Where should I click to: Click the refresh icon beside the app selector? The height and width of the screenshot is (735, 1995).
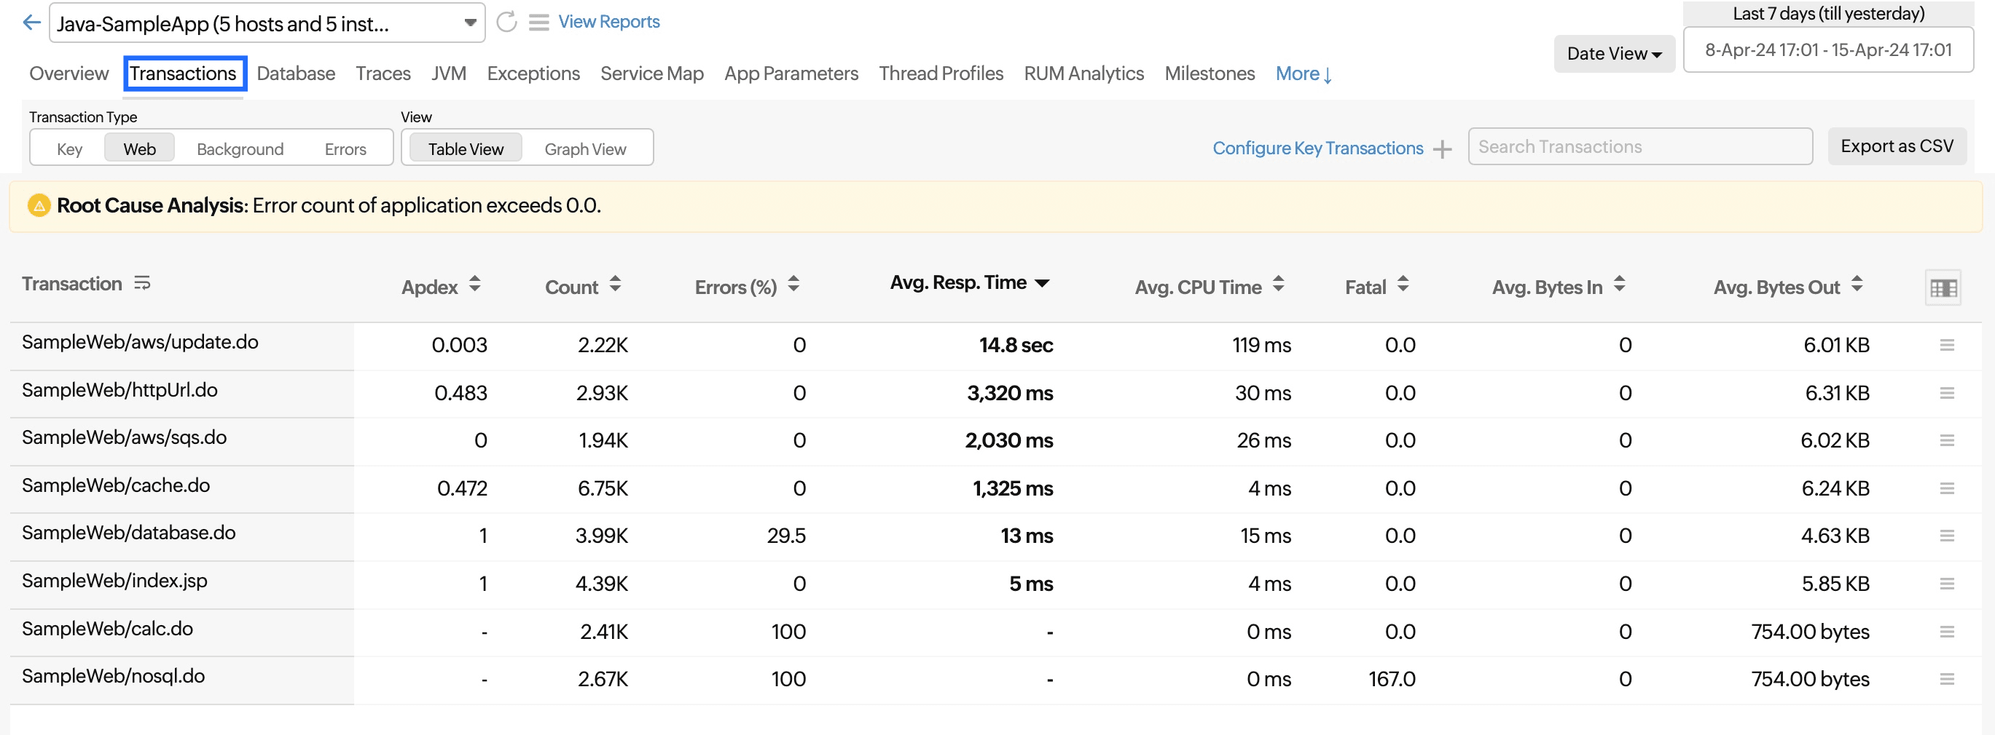coord(507,23)
